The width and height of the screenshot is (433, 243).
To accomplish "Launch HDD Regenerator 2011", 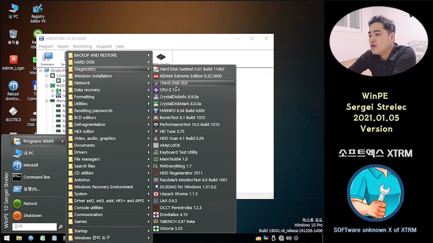I will tap(194, 173).
